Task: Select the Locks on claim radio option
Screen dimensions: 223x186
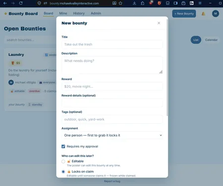Action: [x=63, y=172]
